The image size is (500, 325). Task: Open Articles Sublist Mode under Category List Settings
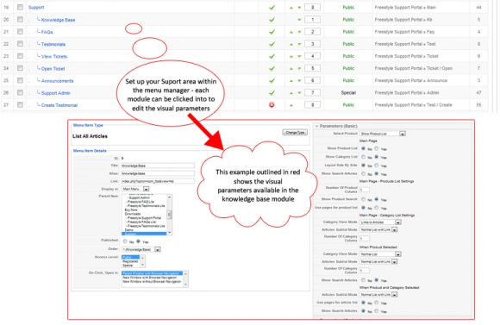tap(378, 229)
